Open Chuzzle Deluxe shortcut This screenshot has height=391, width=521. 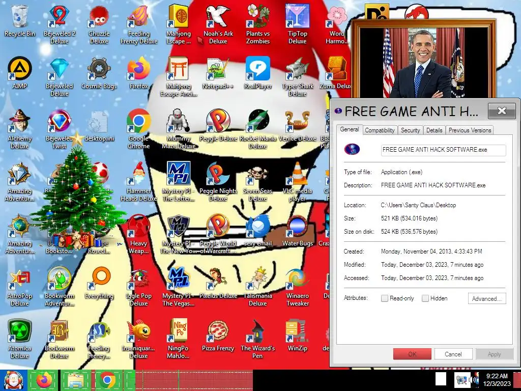coord(99,24)
